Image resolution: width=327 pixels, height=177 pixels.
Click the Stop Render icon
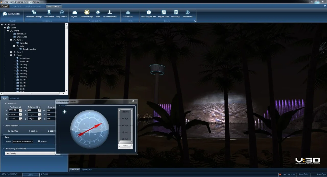click(x=62, y=12)
